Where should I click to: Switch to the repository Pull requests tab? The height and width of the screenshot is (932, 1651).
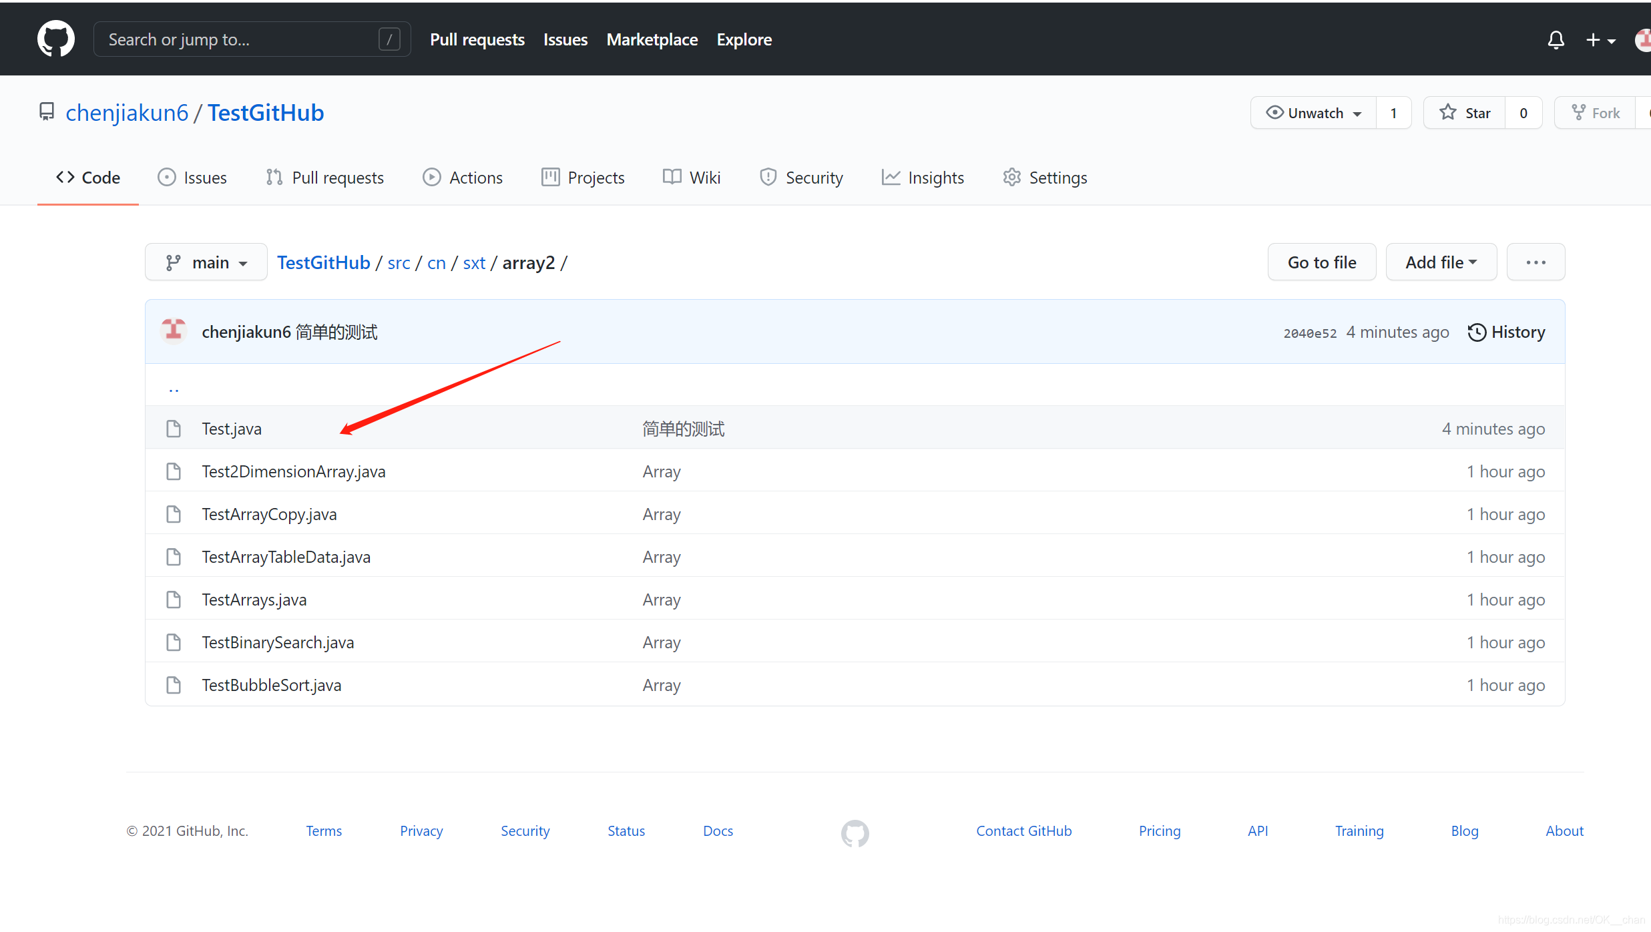324,178
